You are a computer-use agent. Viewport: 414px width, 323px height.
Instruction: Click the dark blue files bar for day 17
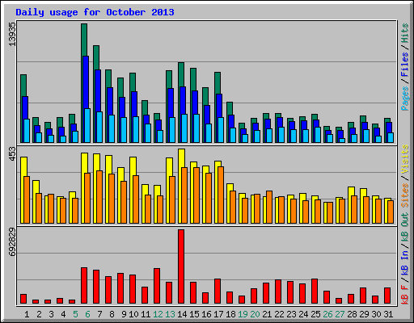click(x=219, y=106)
